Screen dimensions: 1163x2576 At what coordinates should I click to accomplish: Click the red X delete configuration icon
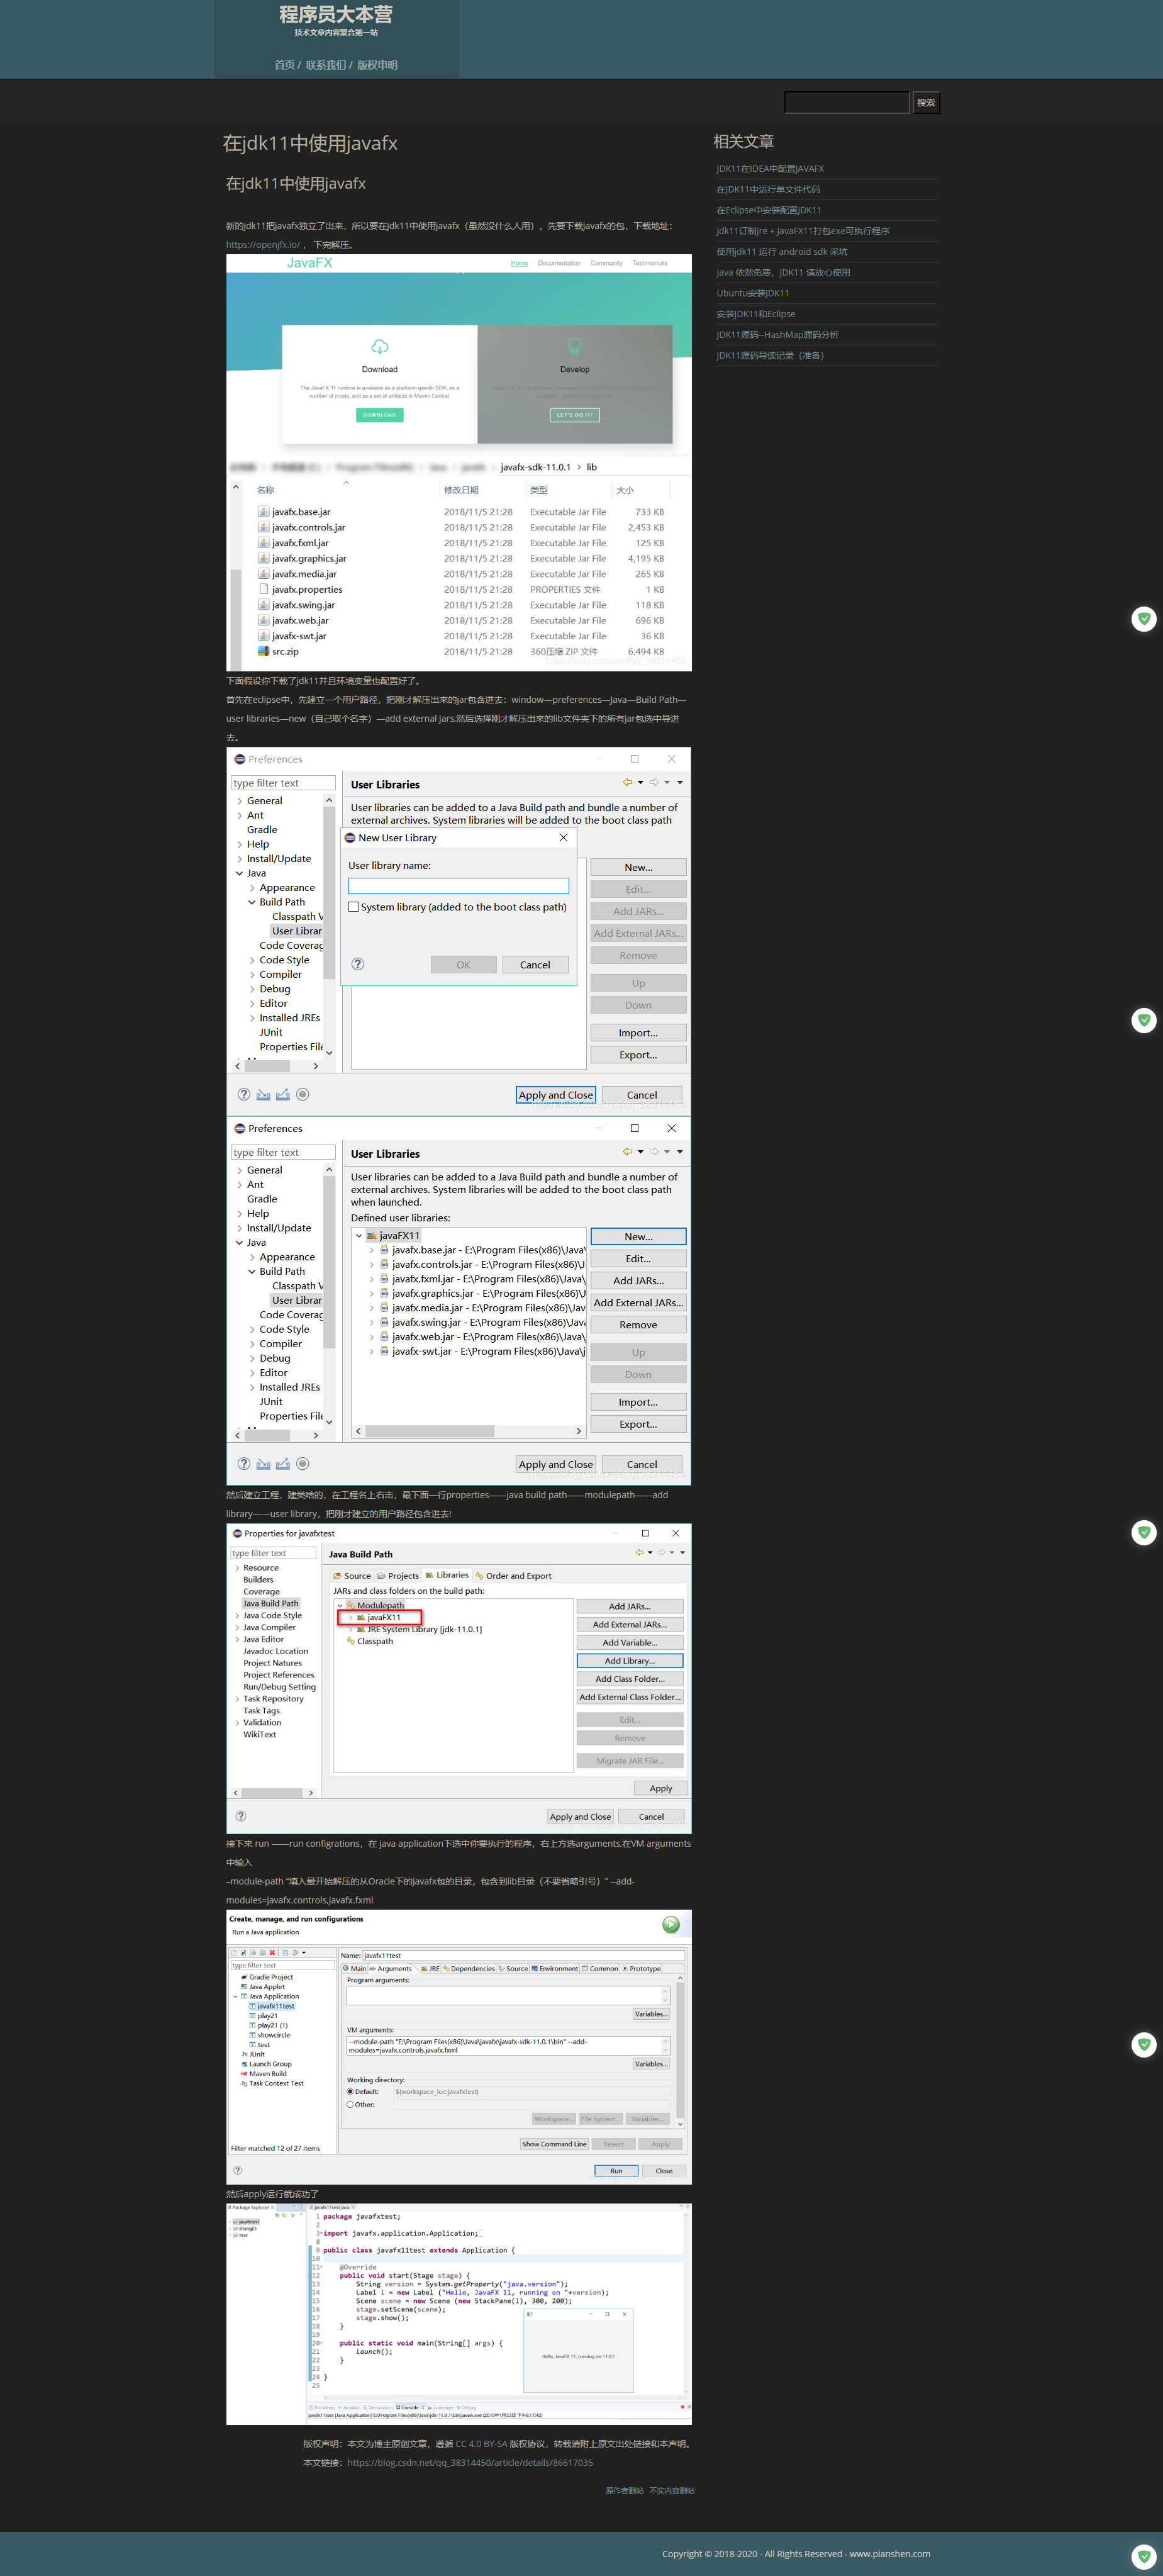[272, 1952]
